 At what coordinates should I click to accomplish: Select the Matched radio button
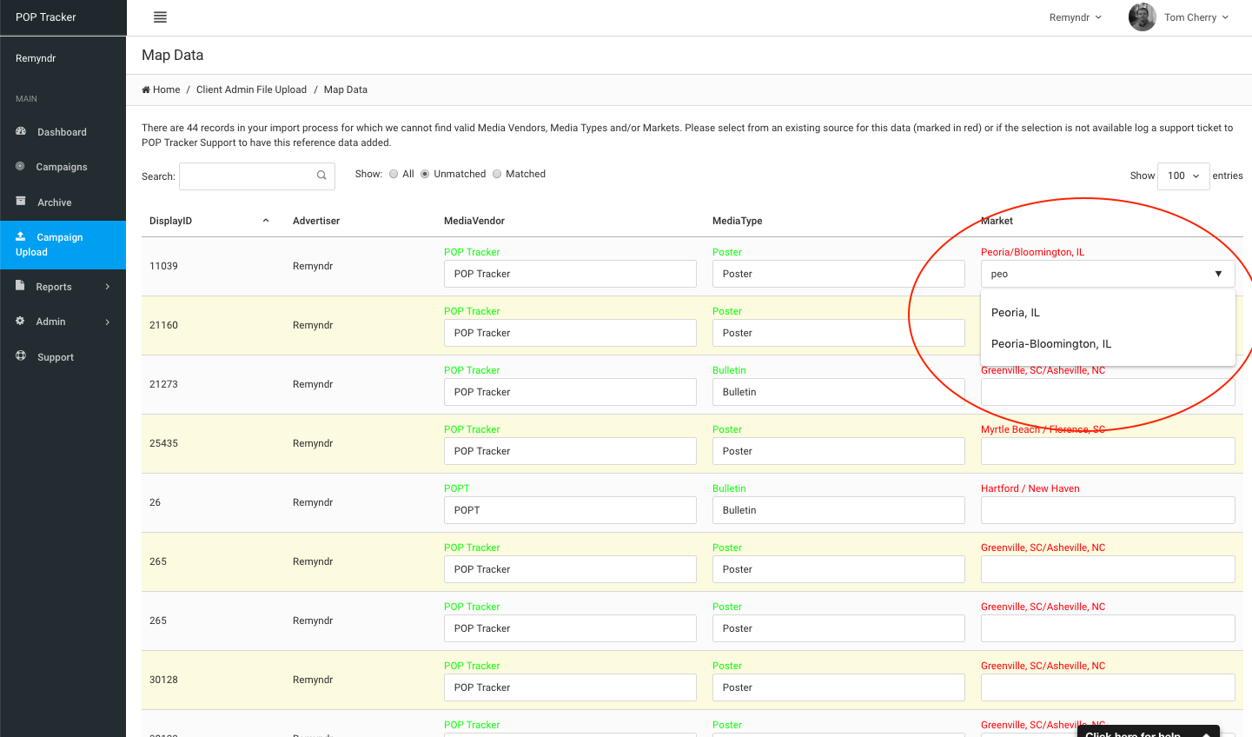click(497, 174)
